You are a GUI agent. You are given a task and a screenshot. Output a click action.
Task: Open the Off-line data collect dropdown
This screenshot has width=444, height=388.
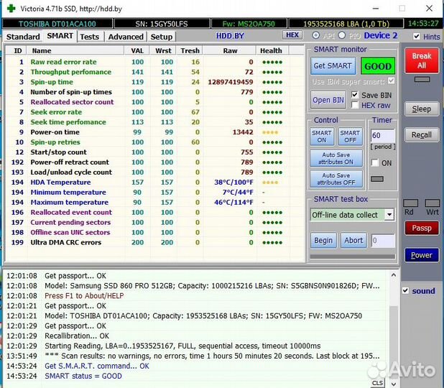[x=389, y=215]
